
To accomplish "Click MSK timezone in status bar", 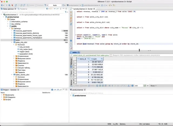I will point(109,124).
